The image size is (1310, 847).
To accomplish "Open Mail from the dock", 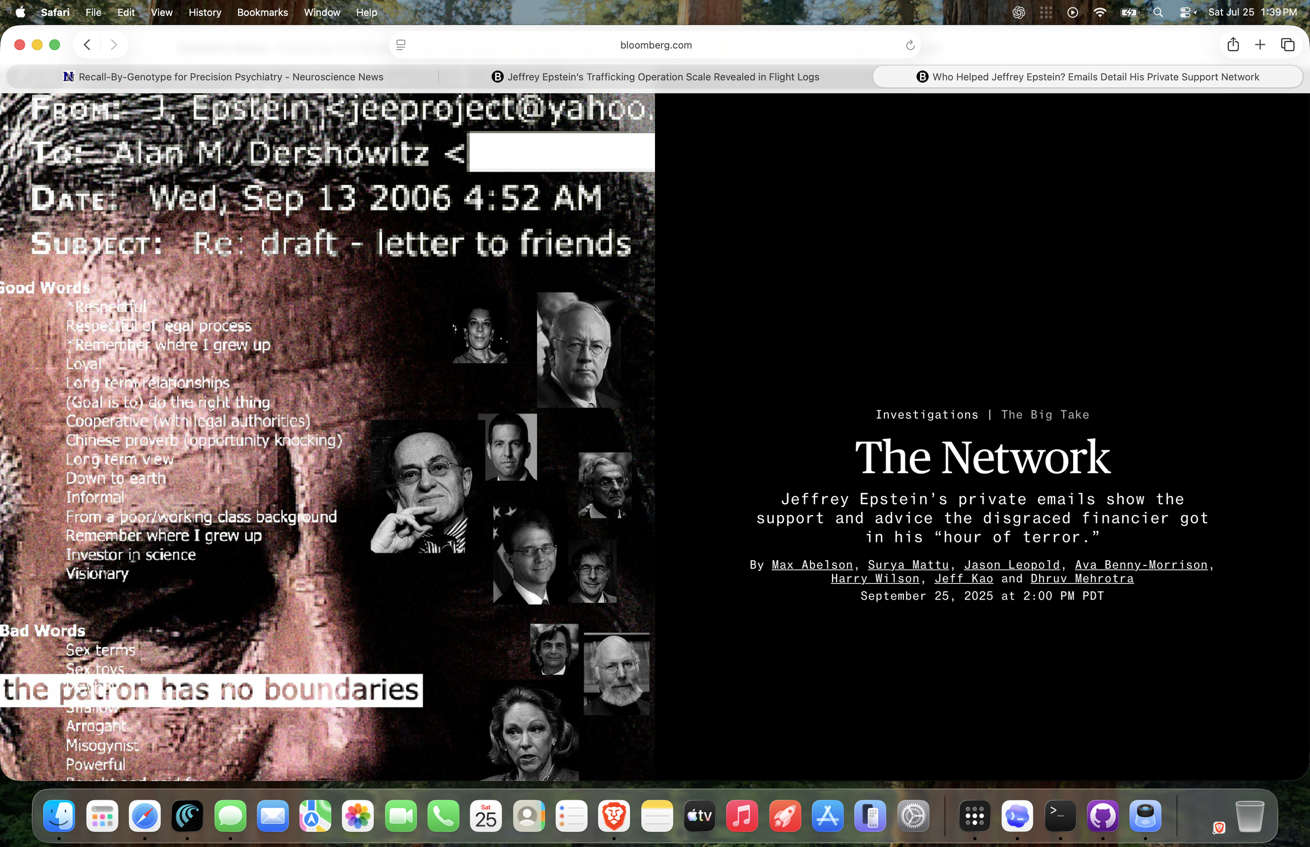I will coord(272,816).
